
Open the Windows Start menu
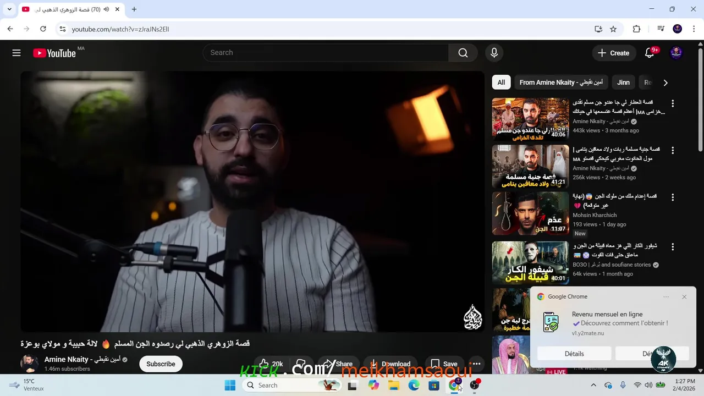point(230,385)
